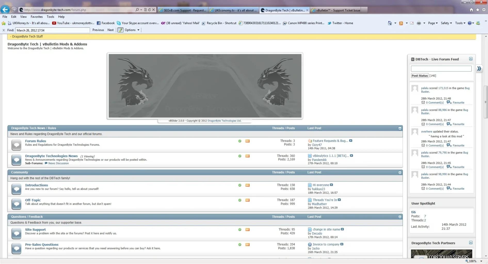Collapse DragonByte Tech Partners panel
488x264 pixels.
[471, 243]
